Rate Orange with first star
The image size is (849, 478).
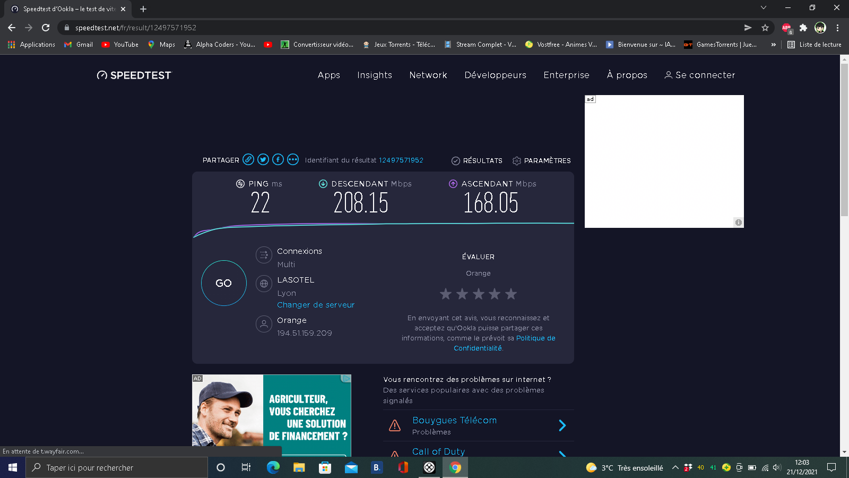coord(446,294)
